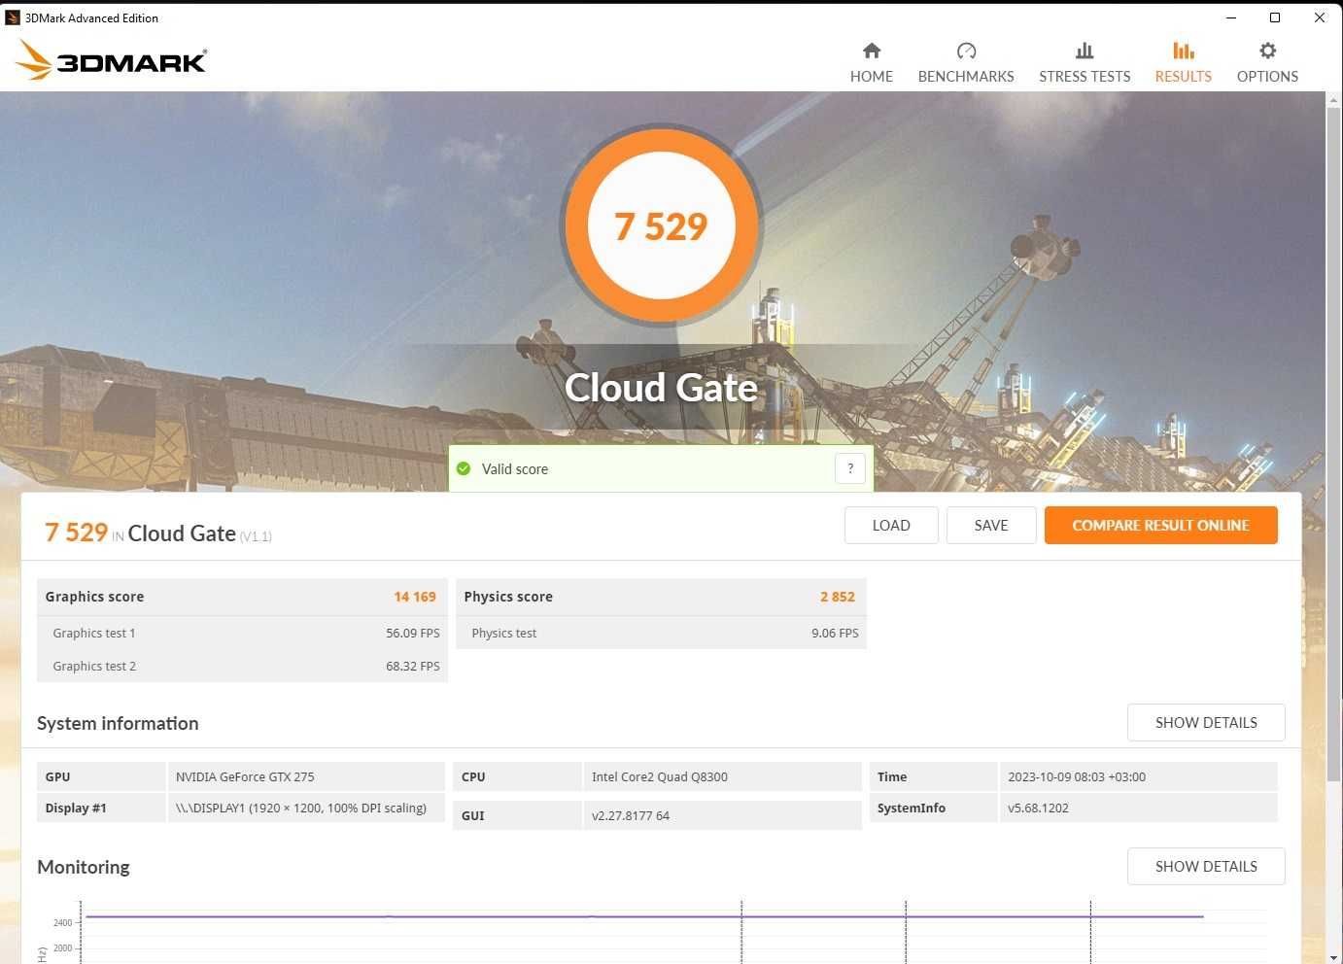This screenshot has width=1343, height=964.
Task: Click the SystemInfo version v5.68.1202
Action: coord(1038,809)
